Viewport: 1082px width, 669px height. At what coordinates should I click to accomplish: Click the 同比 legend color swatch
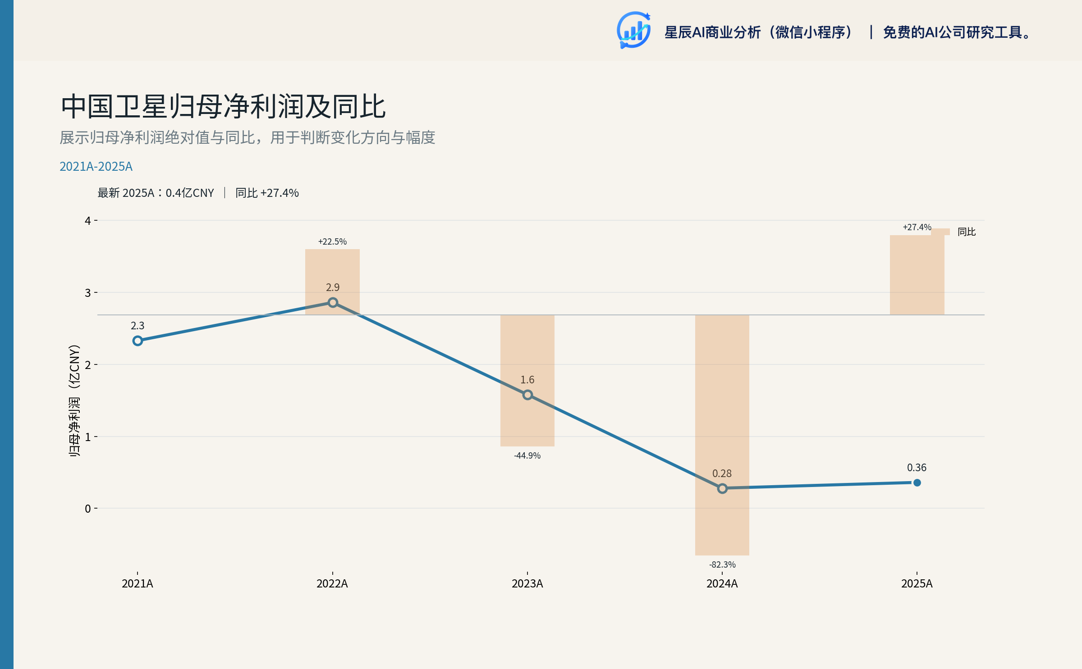[x=940, y=232]
